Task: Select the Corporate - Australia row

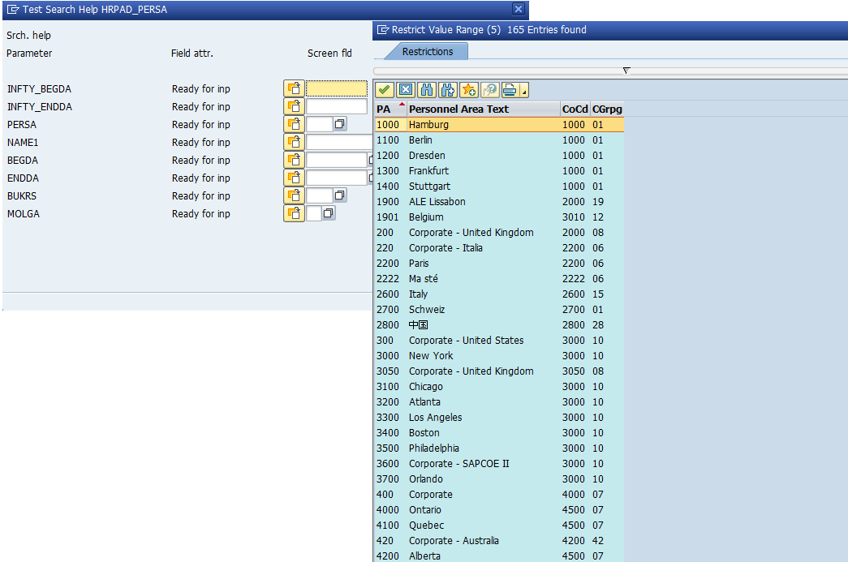Action: 499,540
